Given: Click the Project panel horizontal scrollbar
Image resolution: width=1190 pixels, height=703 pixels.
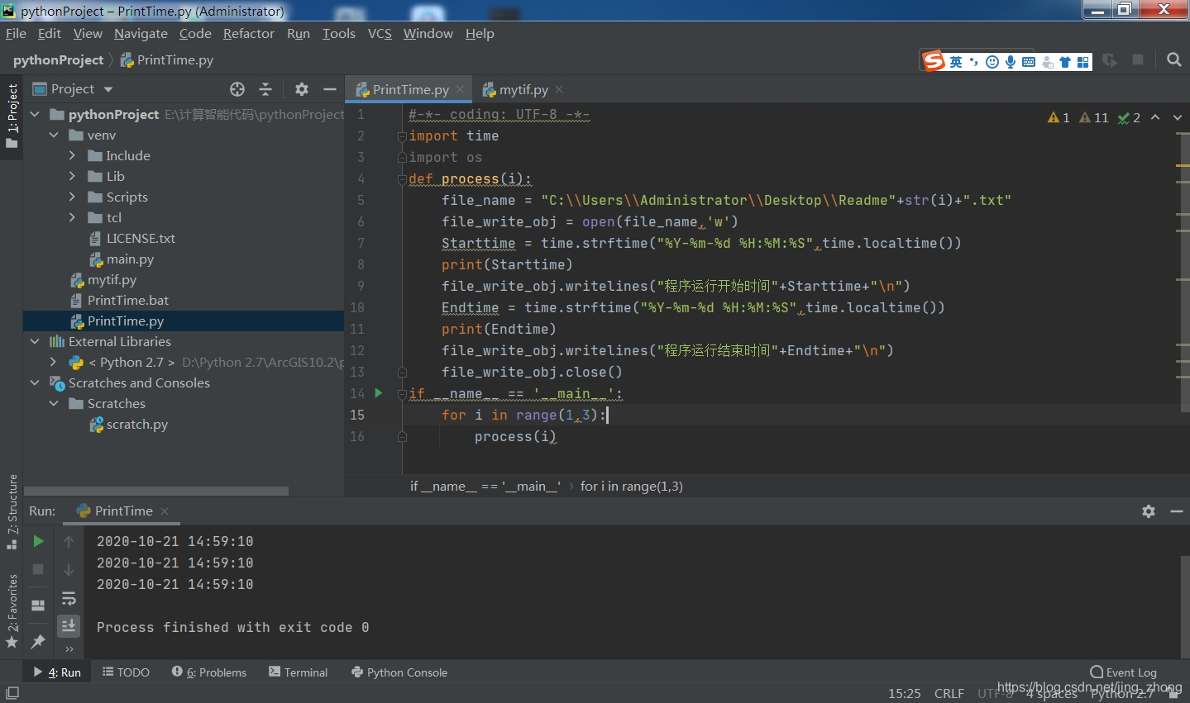Looking at the screenshot, I should tap(156, 491).
